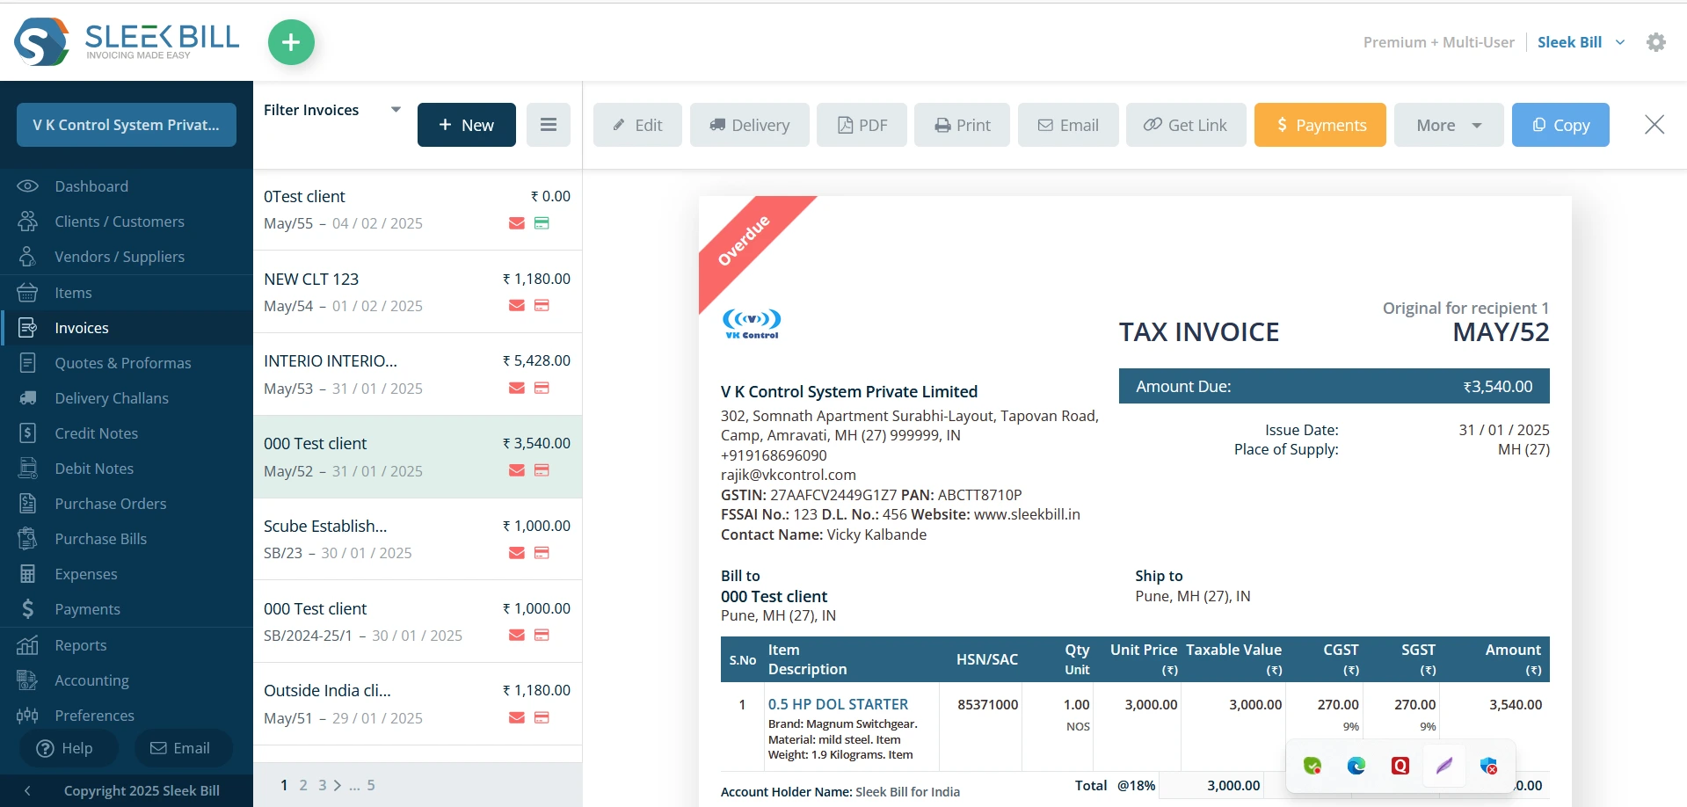Open the More actions dropdown
The image size is (1687, 807).
tap(1449, 125)
